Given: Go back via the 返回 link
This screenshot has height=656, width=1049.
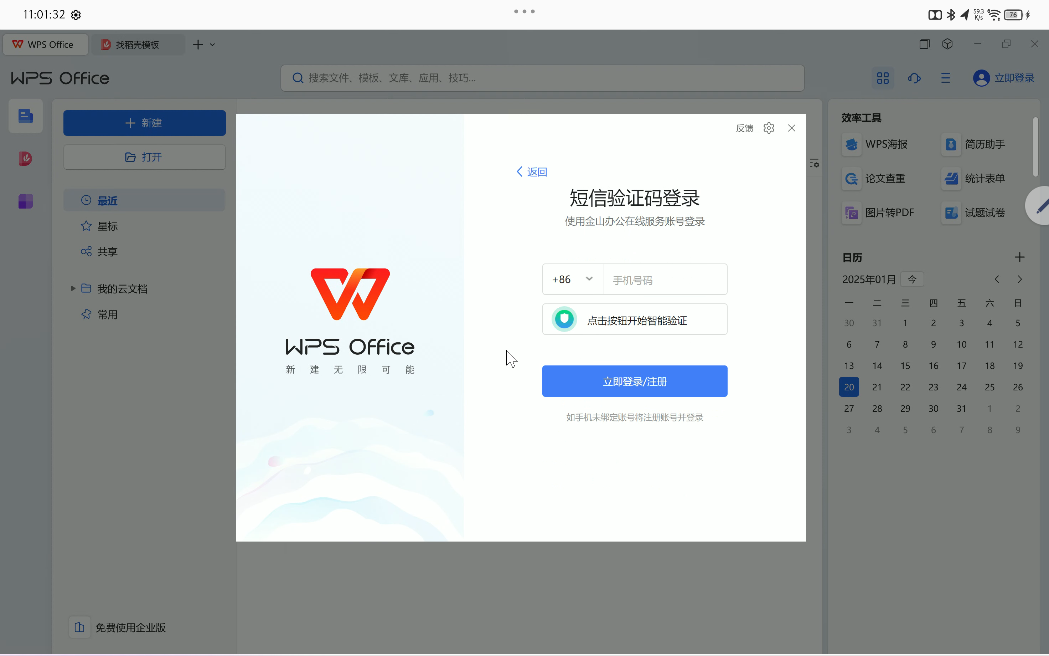Looking at the screenshot, I should coord(532,172).
